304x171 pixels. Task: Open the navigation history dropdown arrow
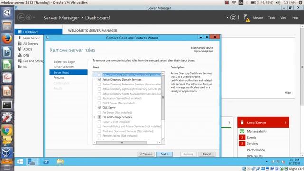tap(34, 18)
